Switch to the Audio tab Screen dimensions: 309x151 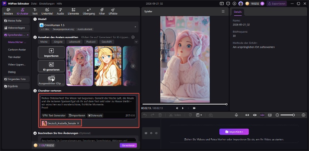click(x=60, y=12)
